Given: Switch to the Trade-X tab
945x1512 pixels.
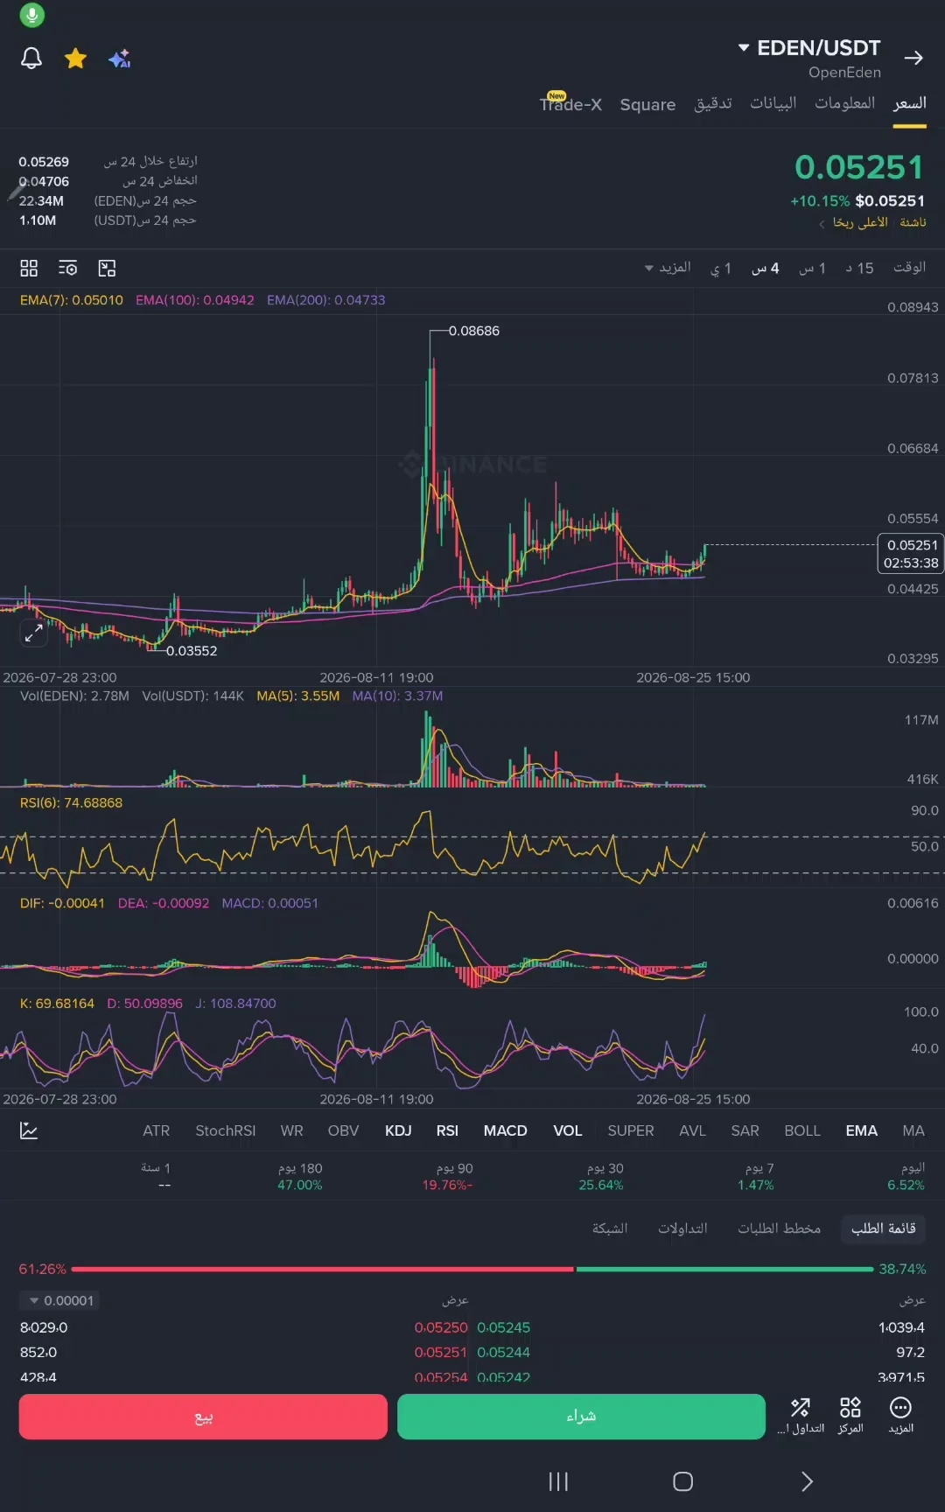Looking at the screenshot, I should pos(570,103).
